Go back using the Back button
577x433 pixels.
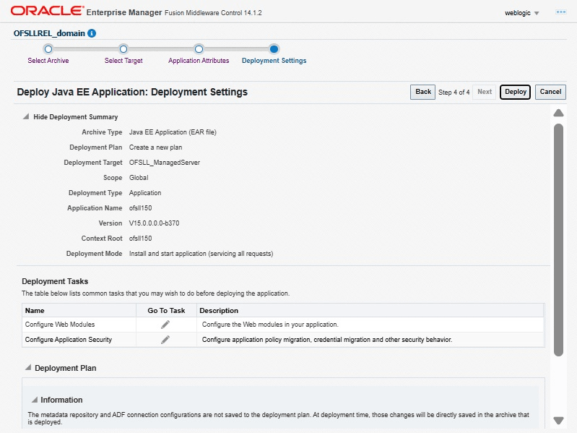point(423,92)
